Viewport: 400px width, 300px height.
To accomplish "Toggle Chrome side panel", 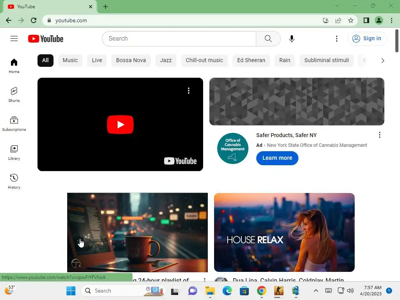I will click(366, 20).
